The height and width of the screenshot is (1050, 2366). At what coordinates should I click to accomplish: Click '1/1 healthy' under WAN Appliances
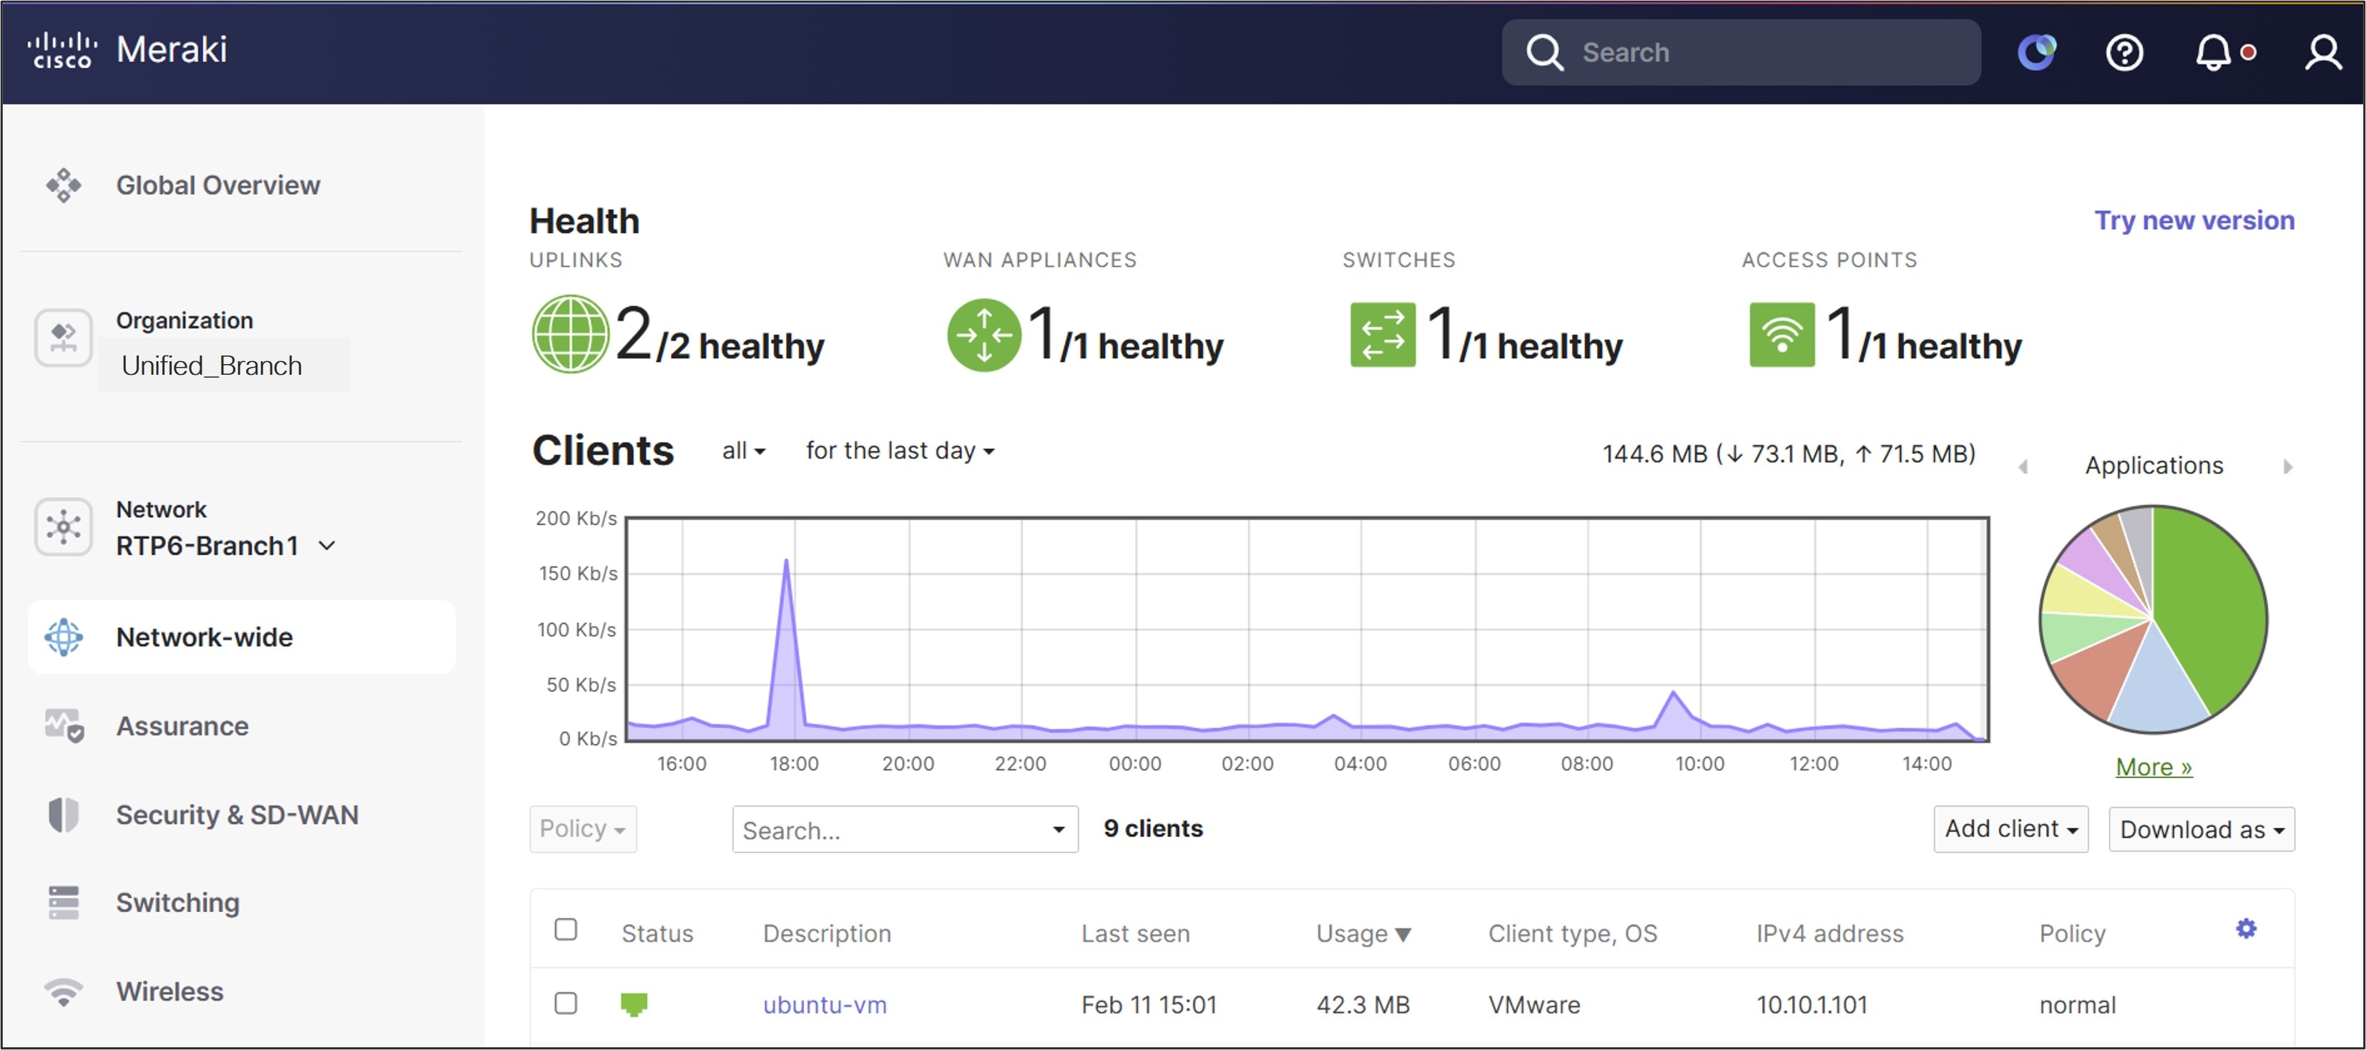[x=1125, y=335]
